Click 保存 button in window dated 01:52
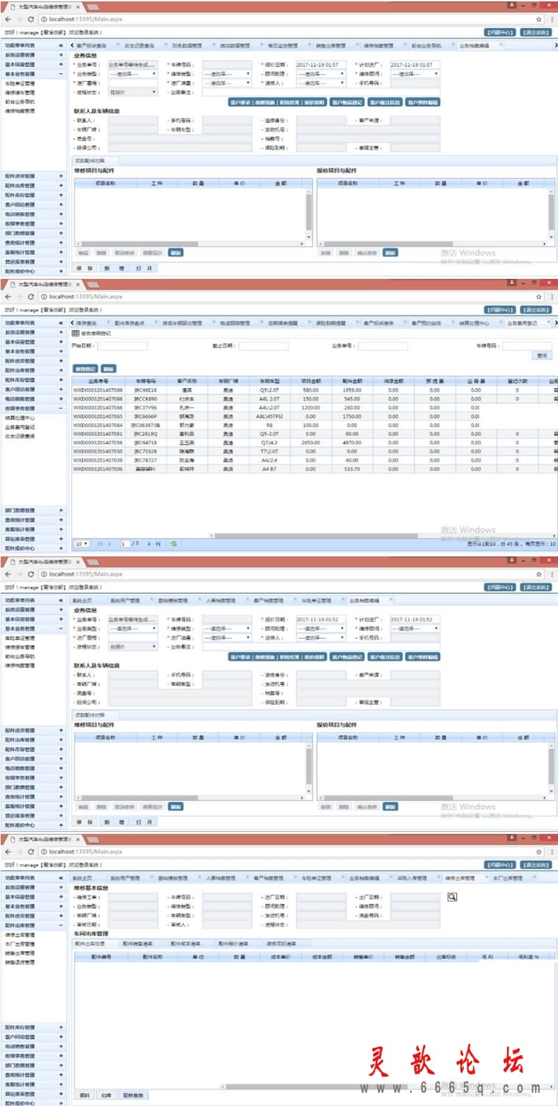558x1106 pixels. coord(84,822)
